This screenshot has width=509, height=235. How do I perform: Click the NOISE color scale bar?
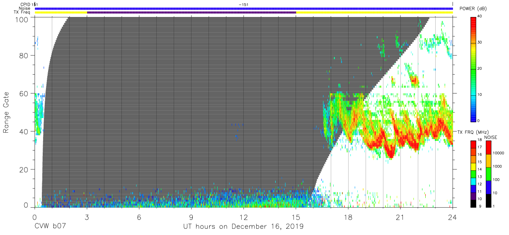(488, 173)
